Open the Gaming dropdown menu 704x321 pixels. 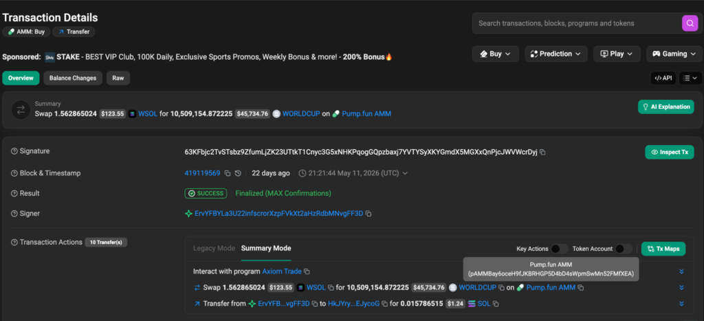[x=674, y=54]
